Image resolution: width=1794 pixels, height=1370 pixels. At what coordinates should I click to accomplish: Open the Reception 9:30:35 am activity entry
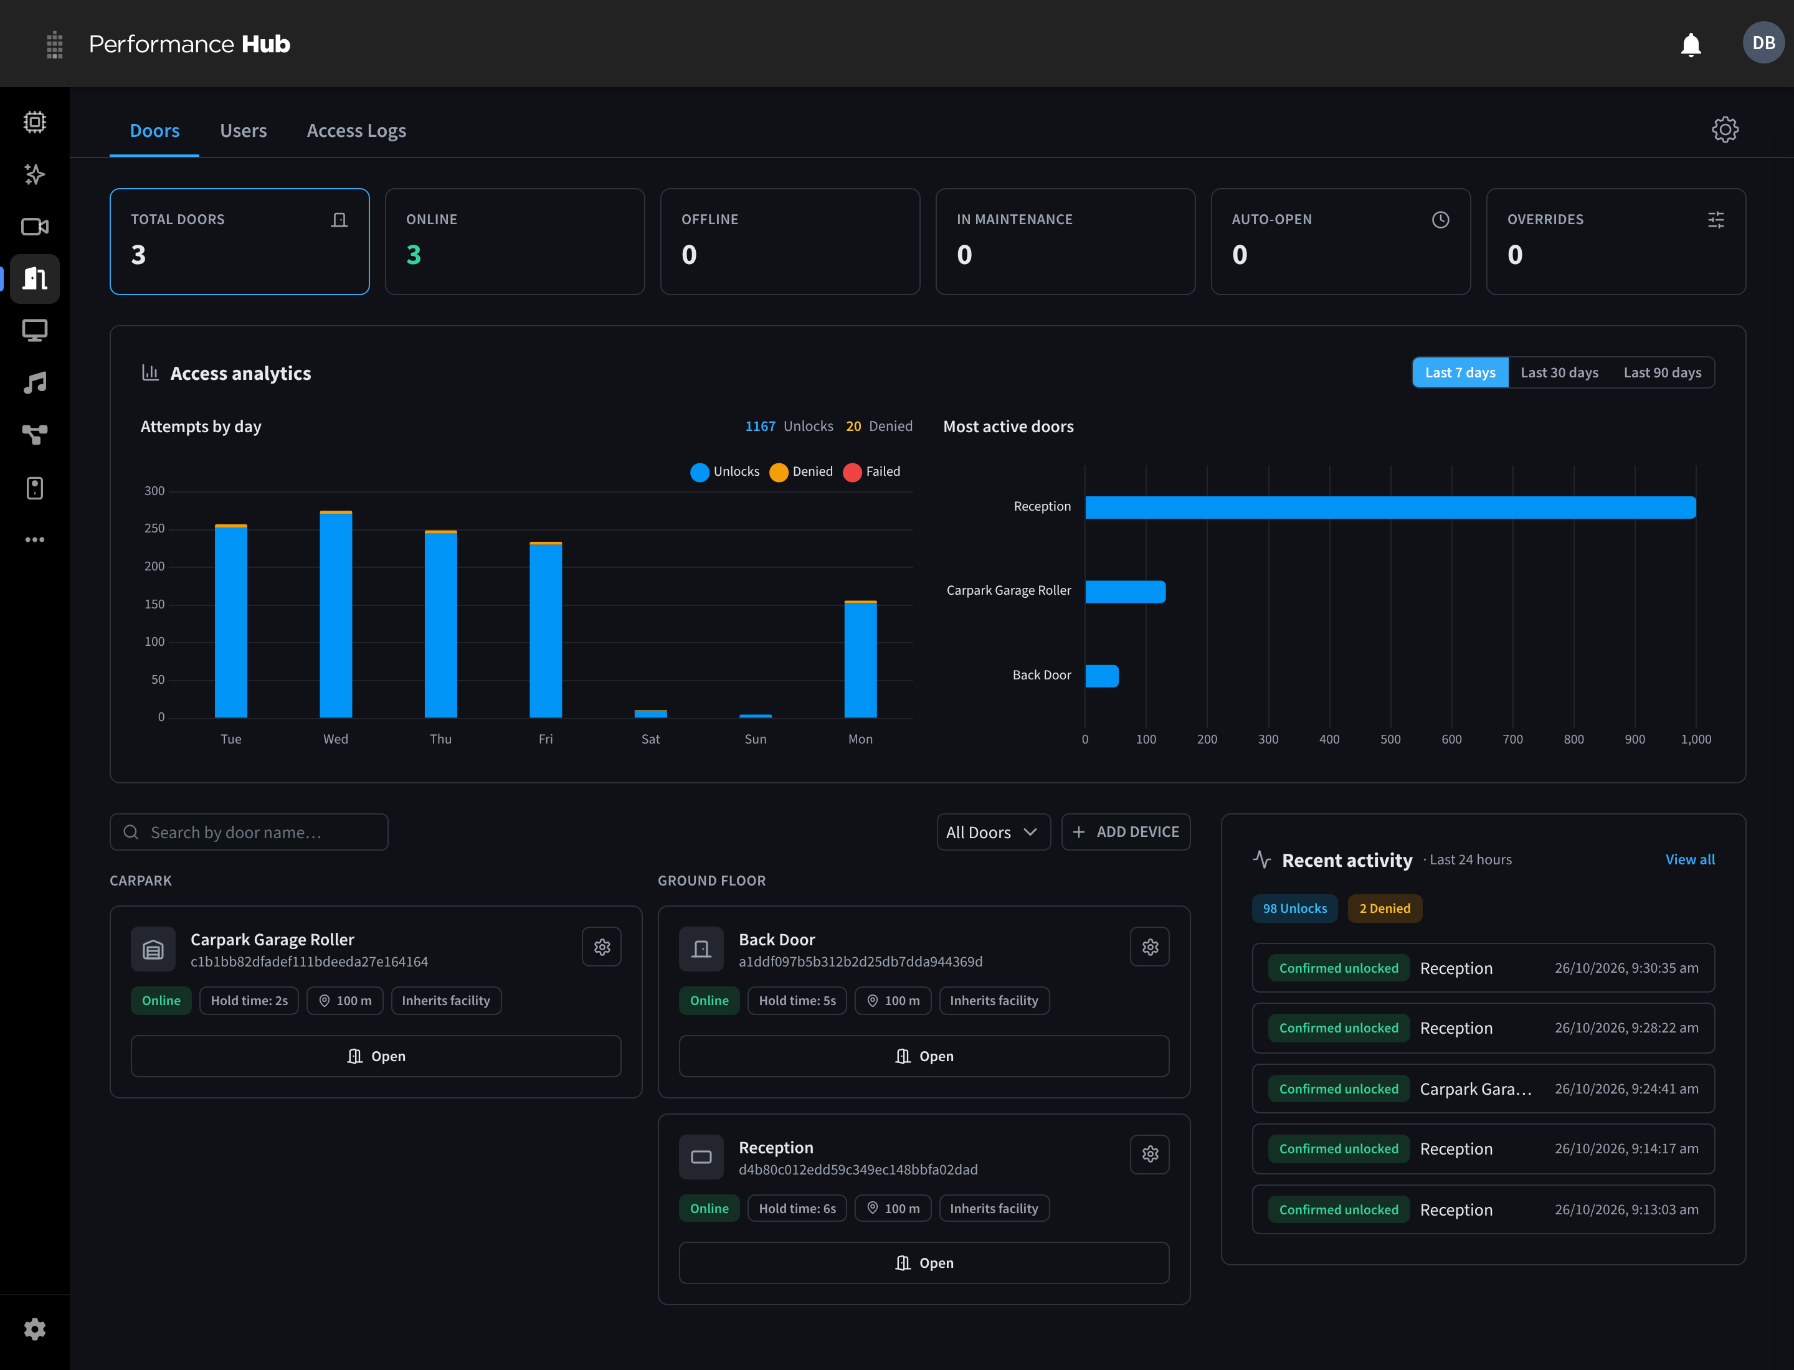(x=1483, y=968)
